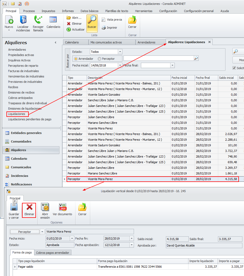Switch to Cobros pagos arrendador tab
This screenshot has width=244, height=276.
pos(53,253)
